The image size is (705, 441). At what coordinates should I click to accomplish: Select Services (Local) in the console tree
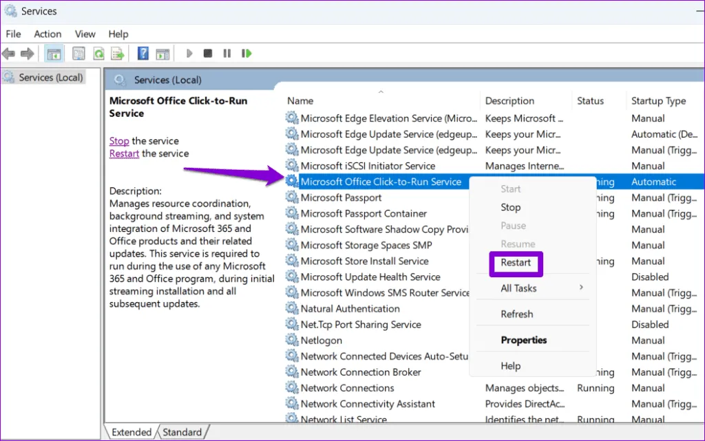[50, 78]
